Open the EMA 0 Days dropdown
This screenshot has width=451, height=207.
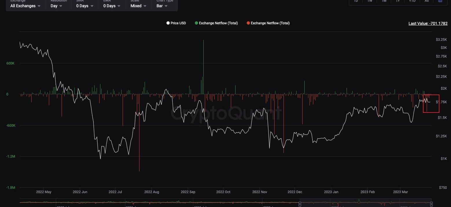[112, 6]
